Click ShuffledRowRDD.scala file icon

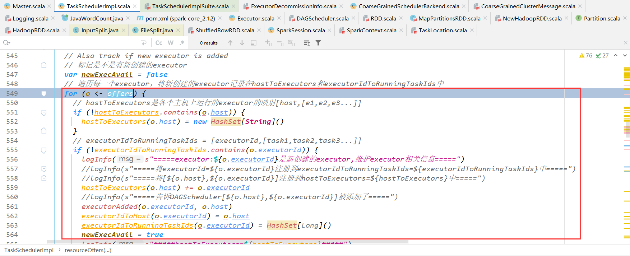point(191,30)
